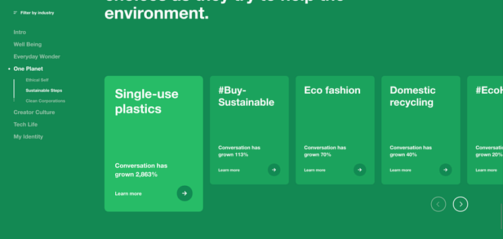
Task: Jump to Clean Corporations sub-item
Action: pos(45,101)
